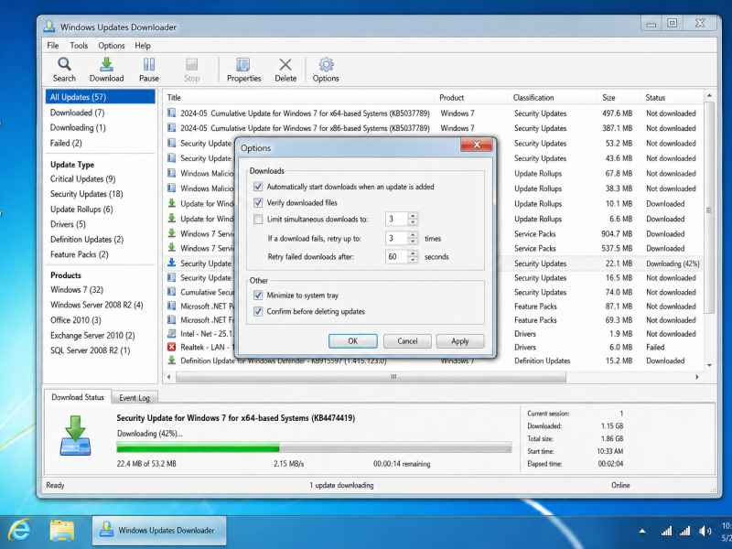The width and height of the screenshot is (732, 549).
Task: Filter by Critical Updates (9)
Action: click(x=82, y=178)
